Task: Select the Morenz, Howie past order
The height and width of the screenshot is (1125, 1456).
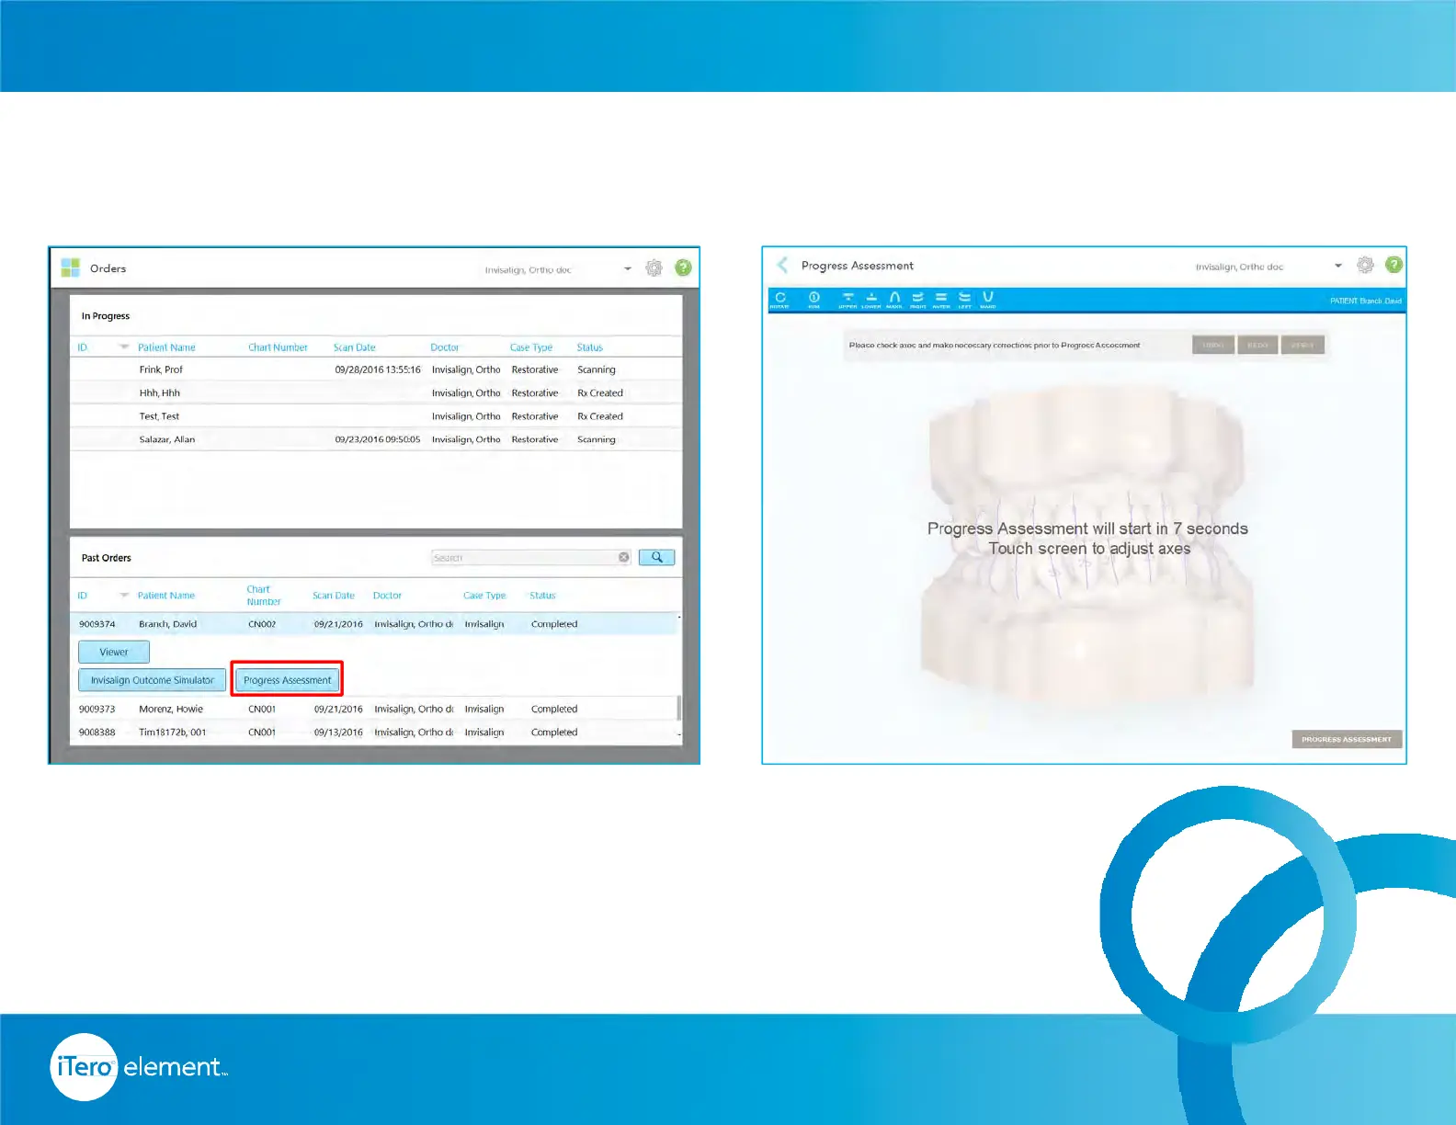Action: [x=374, y=709]
